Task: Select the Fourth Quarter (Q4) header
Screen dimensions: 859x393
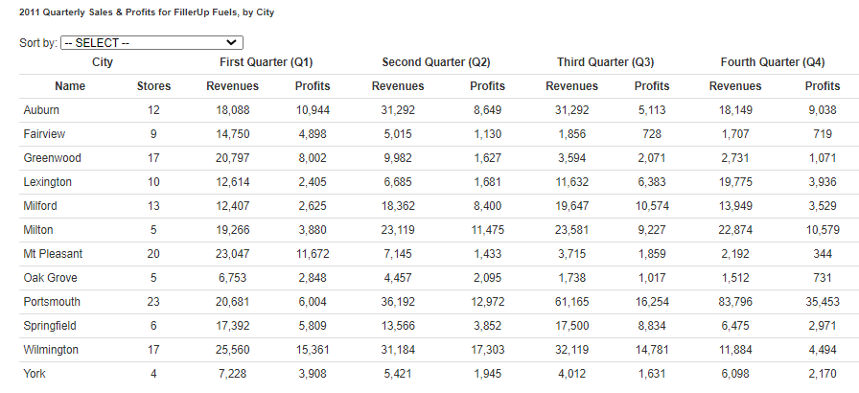Action: point(772,62)
